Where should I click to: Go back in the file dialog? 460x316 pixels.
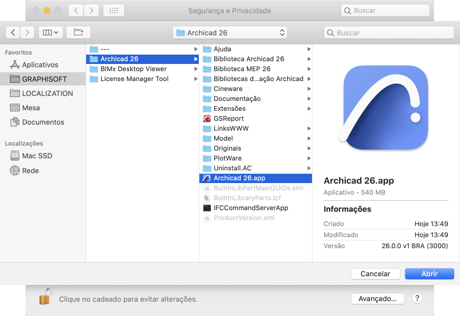pos(13,32)
